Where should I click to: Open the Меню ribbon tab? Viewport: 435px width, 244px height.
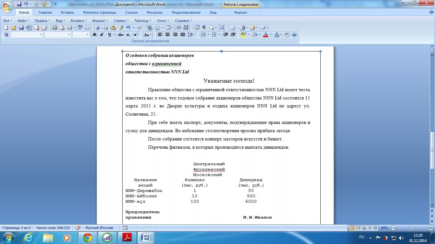click(x=24, y=12)
